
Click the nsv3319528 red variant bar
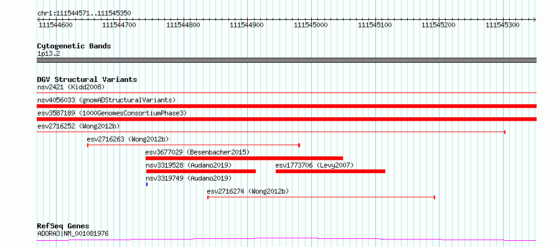tap(200, 171)
